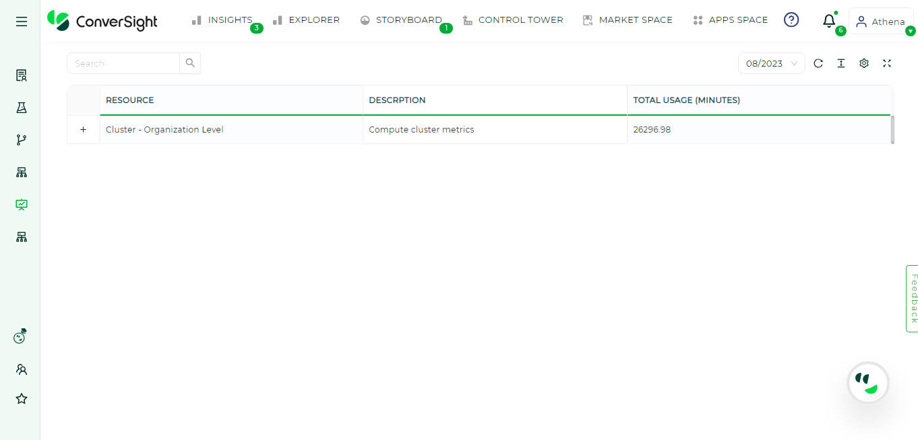Click the ConverSight logo
Image resolution: width=918 pixels, height=440 pixels.
pyautogui.click(x=102, y=21)
